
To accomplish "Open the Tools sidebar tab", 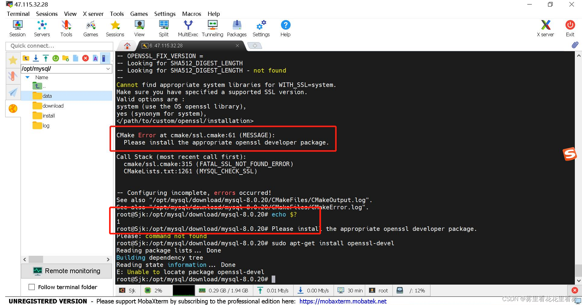I will 13,76.
